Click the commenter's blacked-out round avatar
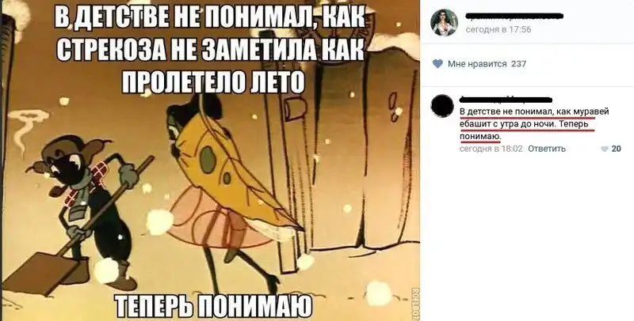Screen dimensions: 634x321 442,106
